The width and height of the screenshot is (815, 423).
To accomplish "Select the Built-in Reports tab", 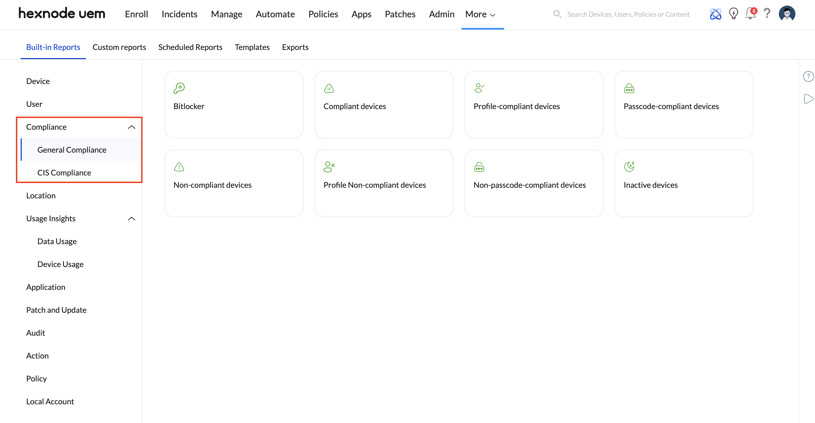I will pos(53,47).
